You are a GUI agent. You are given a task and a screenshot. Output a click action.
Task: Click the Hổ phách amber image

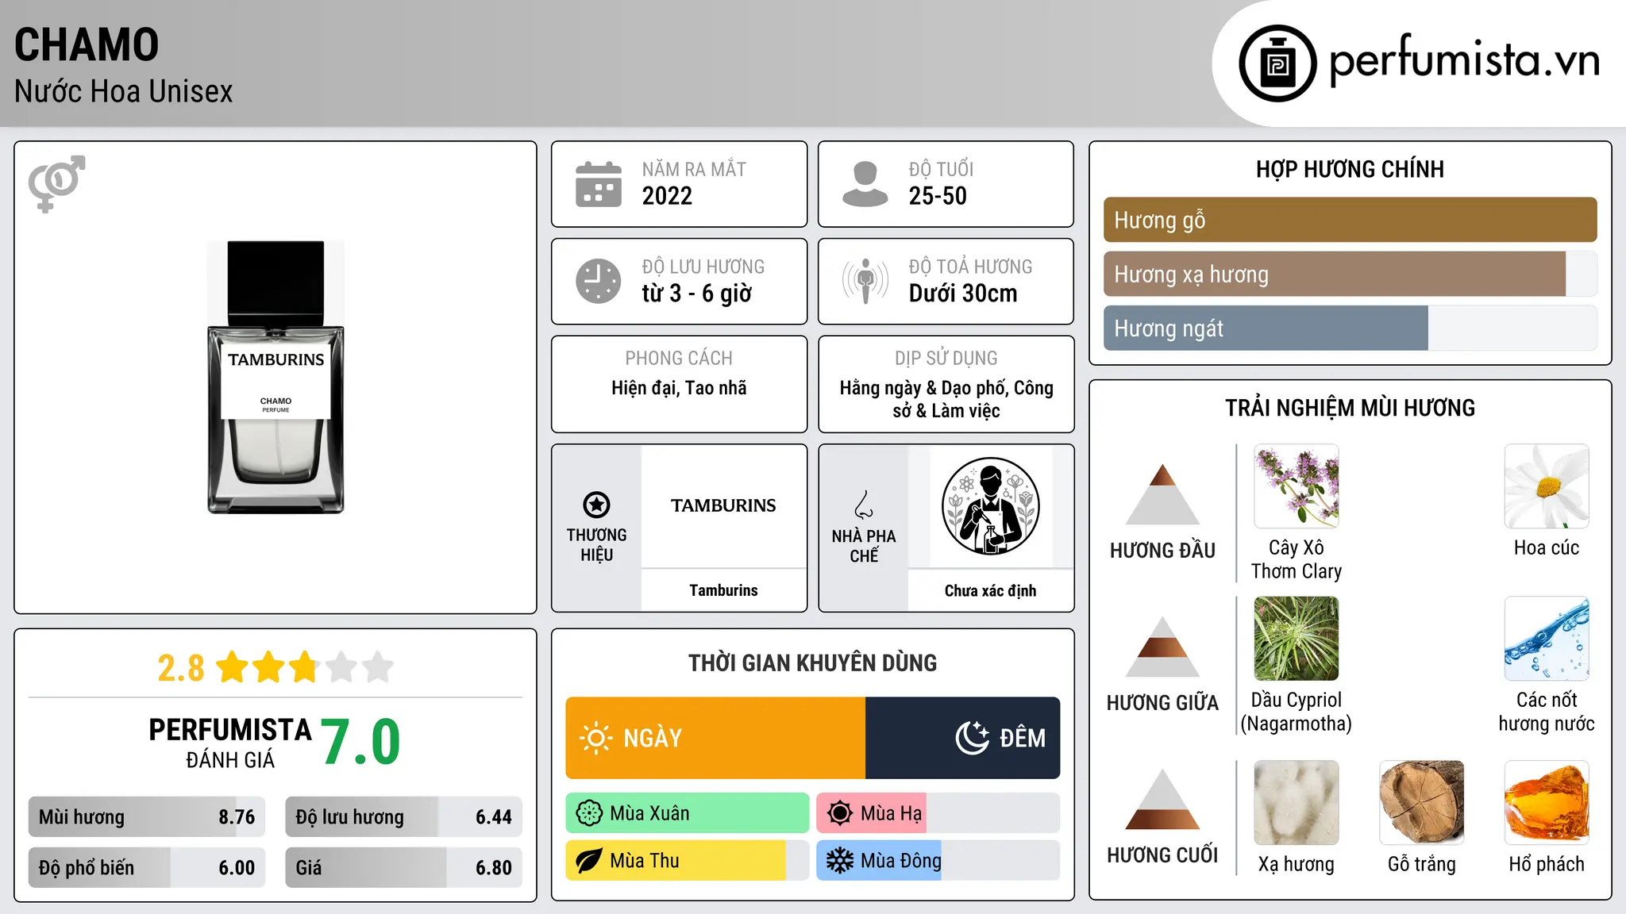coord(1547,803)
